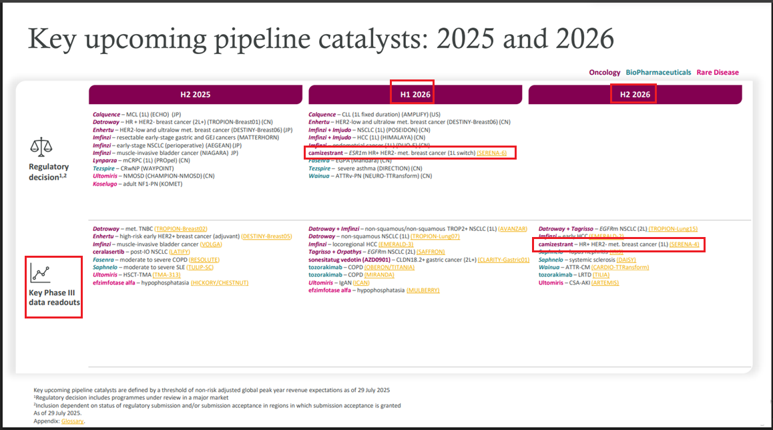The width and height of the screenshot is (773, 430).
Task: Click the Rare Disease legend label
Action: 718,73
